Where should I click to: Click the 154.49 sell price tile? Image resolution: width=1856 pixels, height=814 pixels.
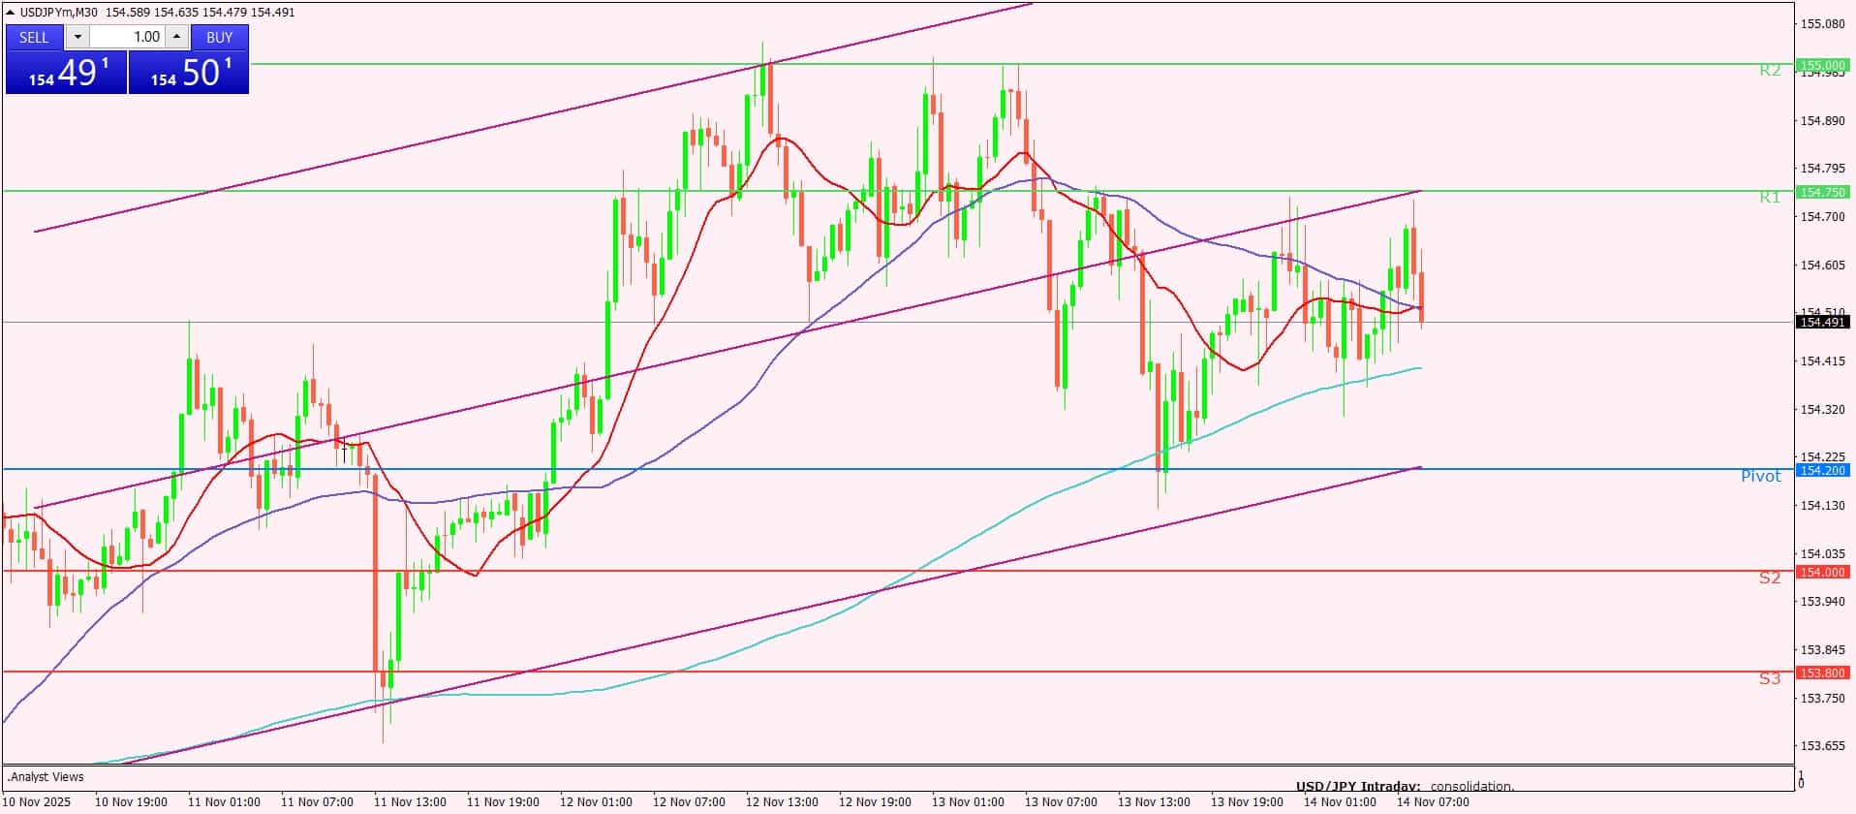pos(66,73)
